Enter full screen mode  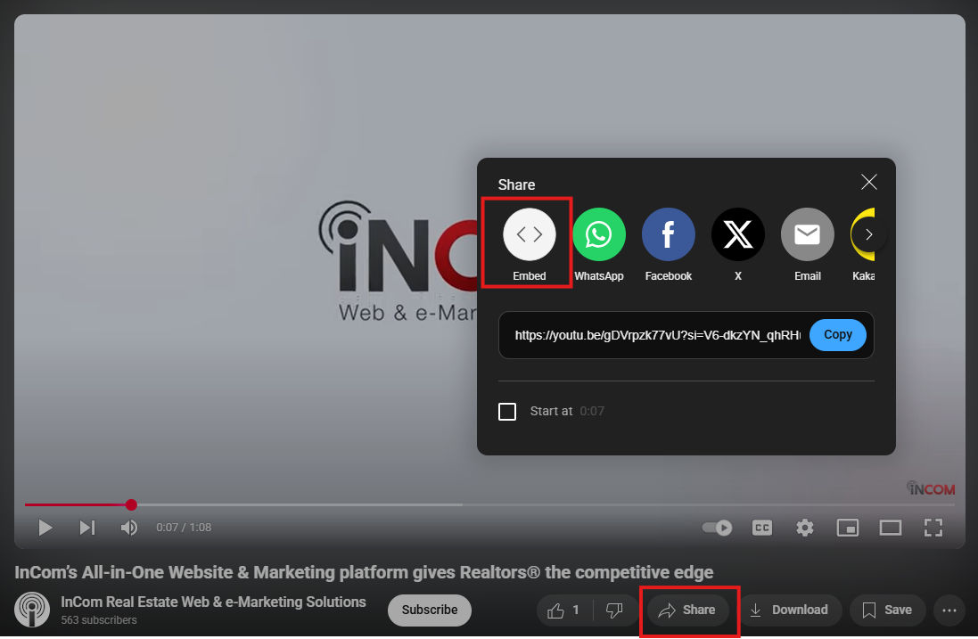pos(933,528)
